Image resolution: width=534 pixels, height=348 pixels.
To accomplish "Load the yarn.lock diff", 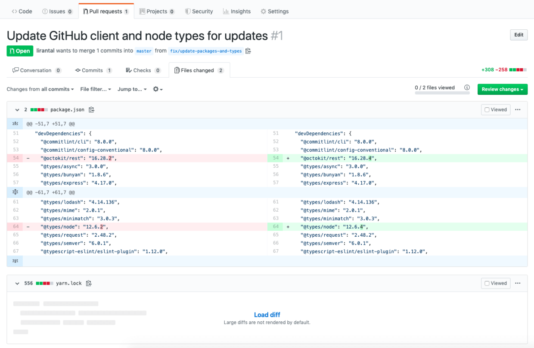I will click(x=267, y=315).
